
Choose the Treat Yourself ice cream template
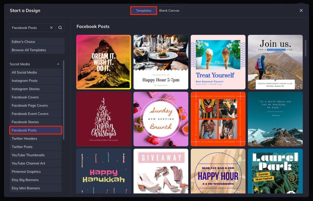click(218, 62)
